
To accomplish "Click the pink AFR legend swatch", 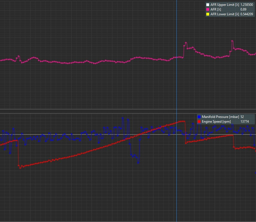I will [x=208, y=9].
